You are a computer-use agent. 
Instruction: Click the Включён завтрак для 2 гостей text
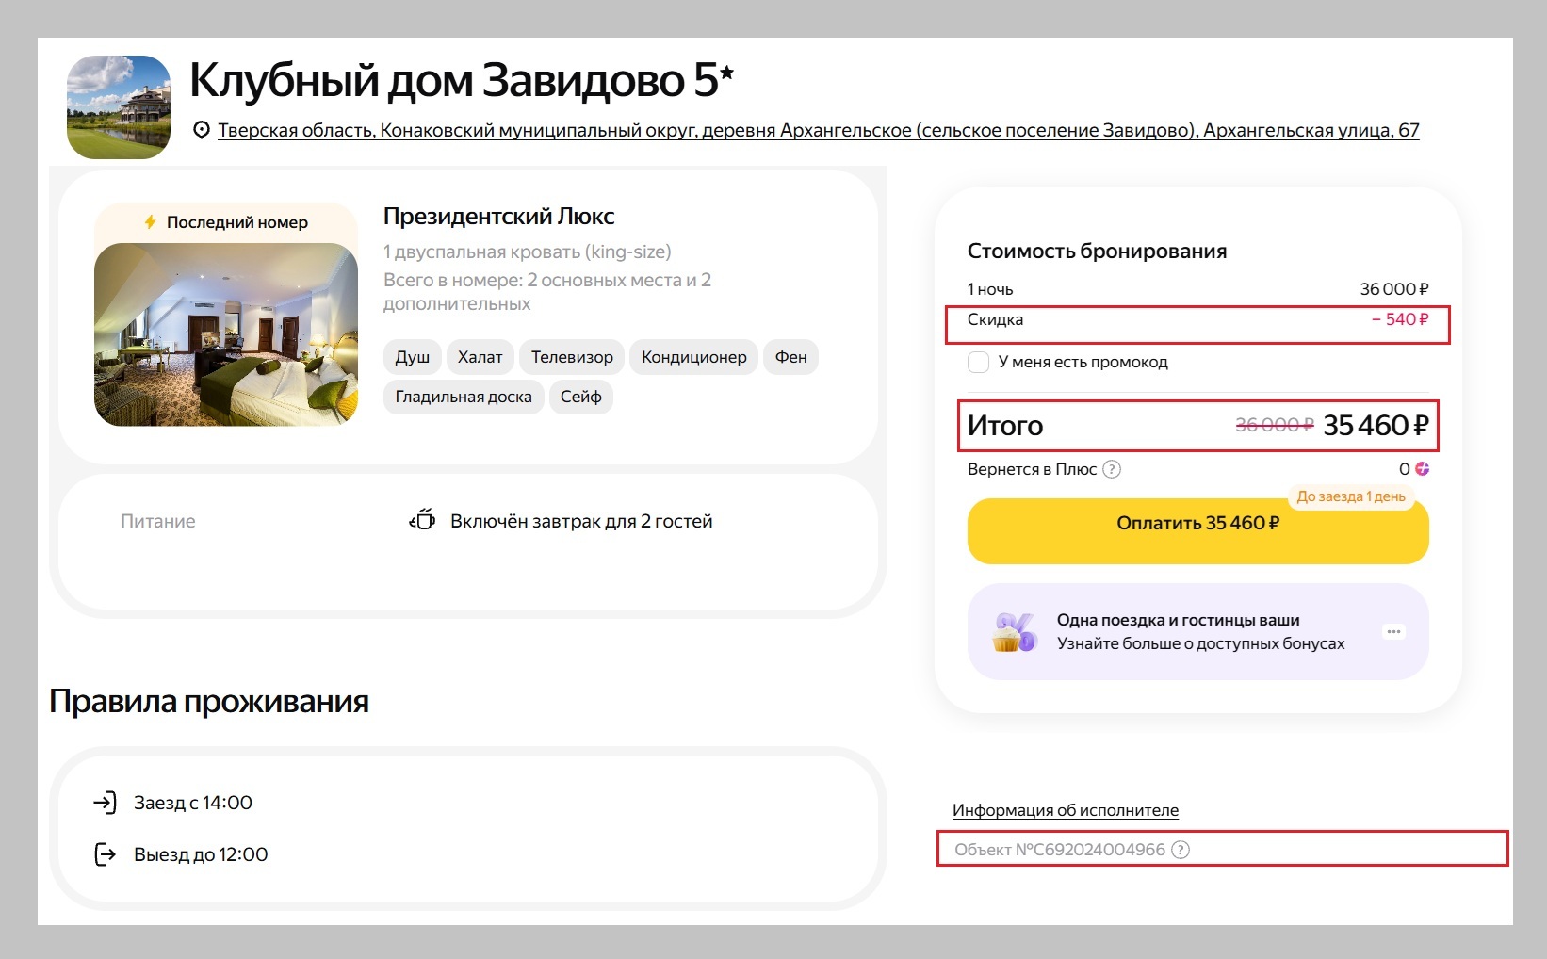coord(581,521)
